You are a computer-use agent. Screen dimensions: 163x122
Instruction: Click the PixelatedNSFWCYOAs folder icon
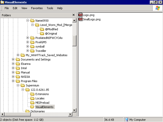32,38
